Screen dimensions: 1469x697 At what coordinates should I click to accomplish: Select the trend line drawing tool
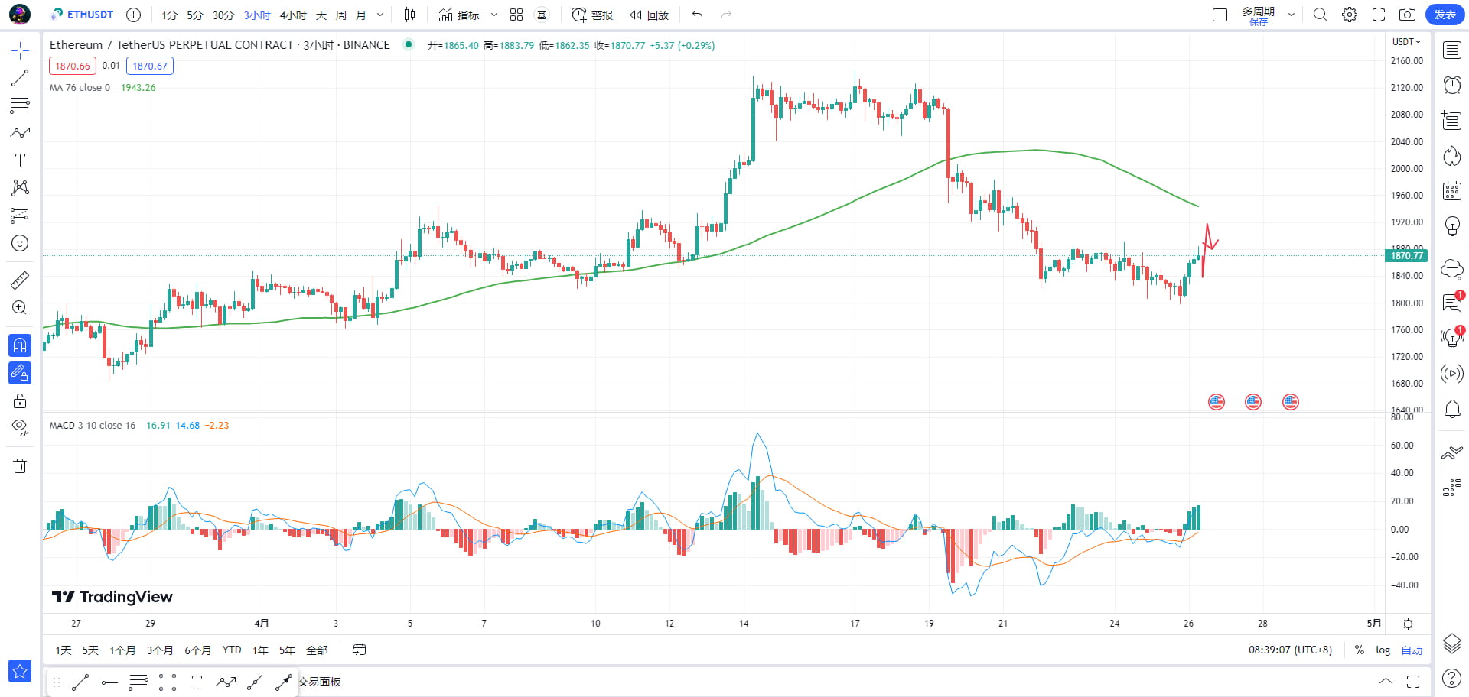click(x=20, y=78)
